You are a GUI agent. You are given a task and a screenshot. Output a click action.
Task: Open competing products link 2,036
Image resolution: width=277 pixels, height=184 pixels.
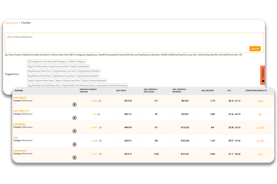pos(260,101)
